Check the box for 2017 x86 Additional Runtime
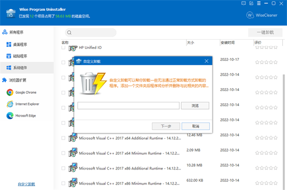287x190 pixels. (63, 168)
